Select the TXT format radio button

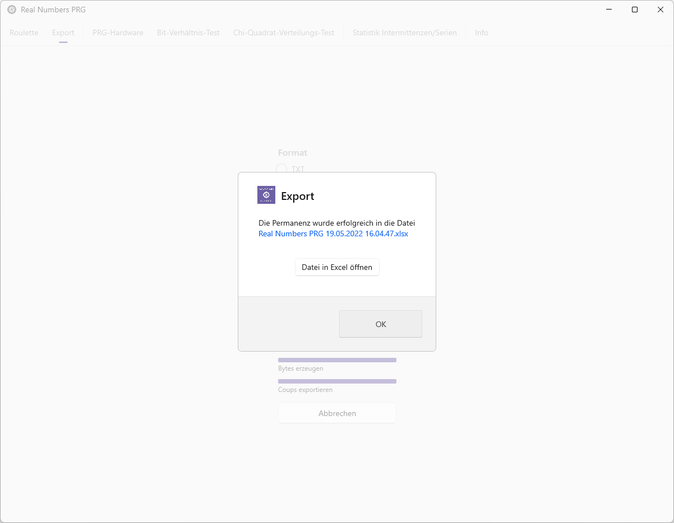click(x=281, y=169)
